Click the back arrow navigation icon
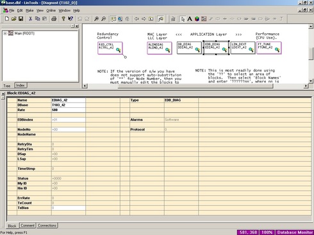Screen dimensions: 314x235 tap(136, 19)
